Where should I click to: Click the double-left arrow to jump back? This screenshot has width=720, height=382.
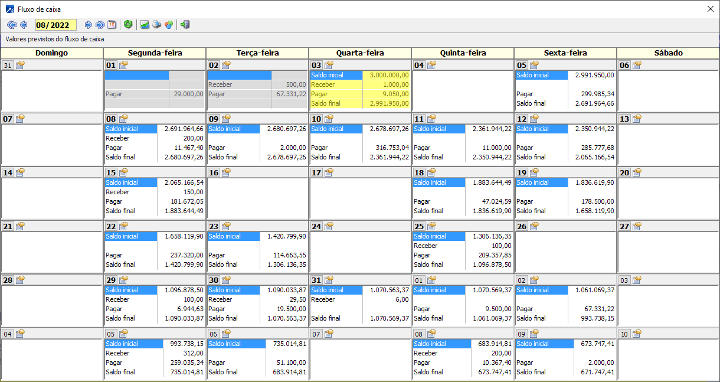coord(11,25)
